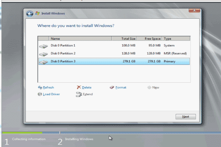The image size is (221, 147).
Task: Click the Next button
Action: click(x=185, y=117)
